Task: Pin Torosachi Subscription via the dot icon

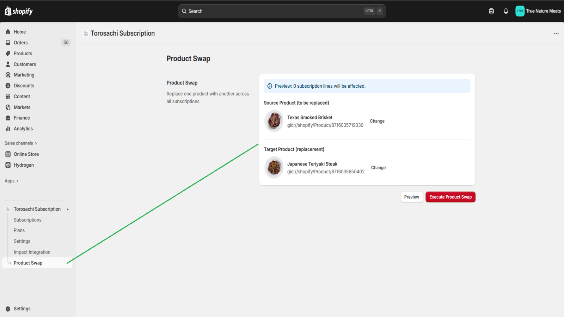Action: pos(68,209)
